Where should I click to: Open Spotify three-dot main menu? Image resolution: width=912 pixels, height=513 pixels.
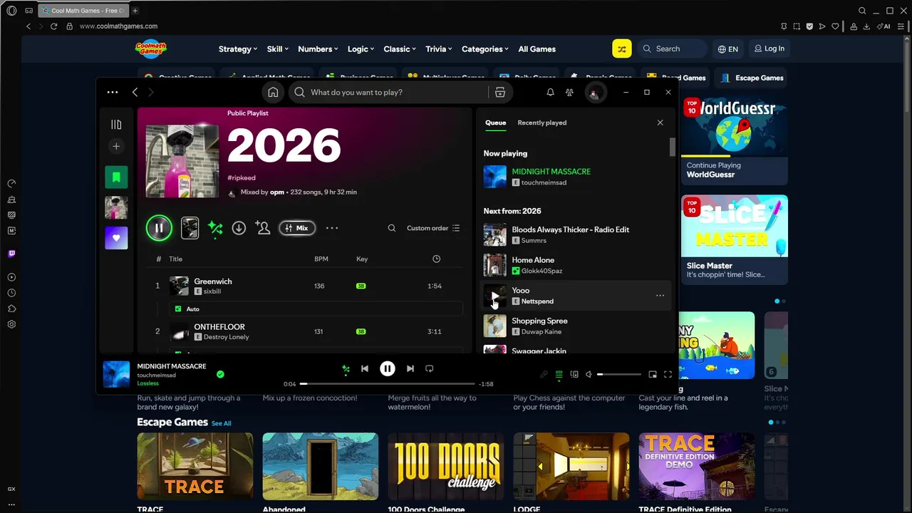coord(113,92)
